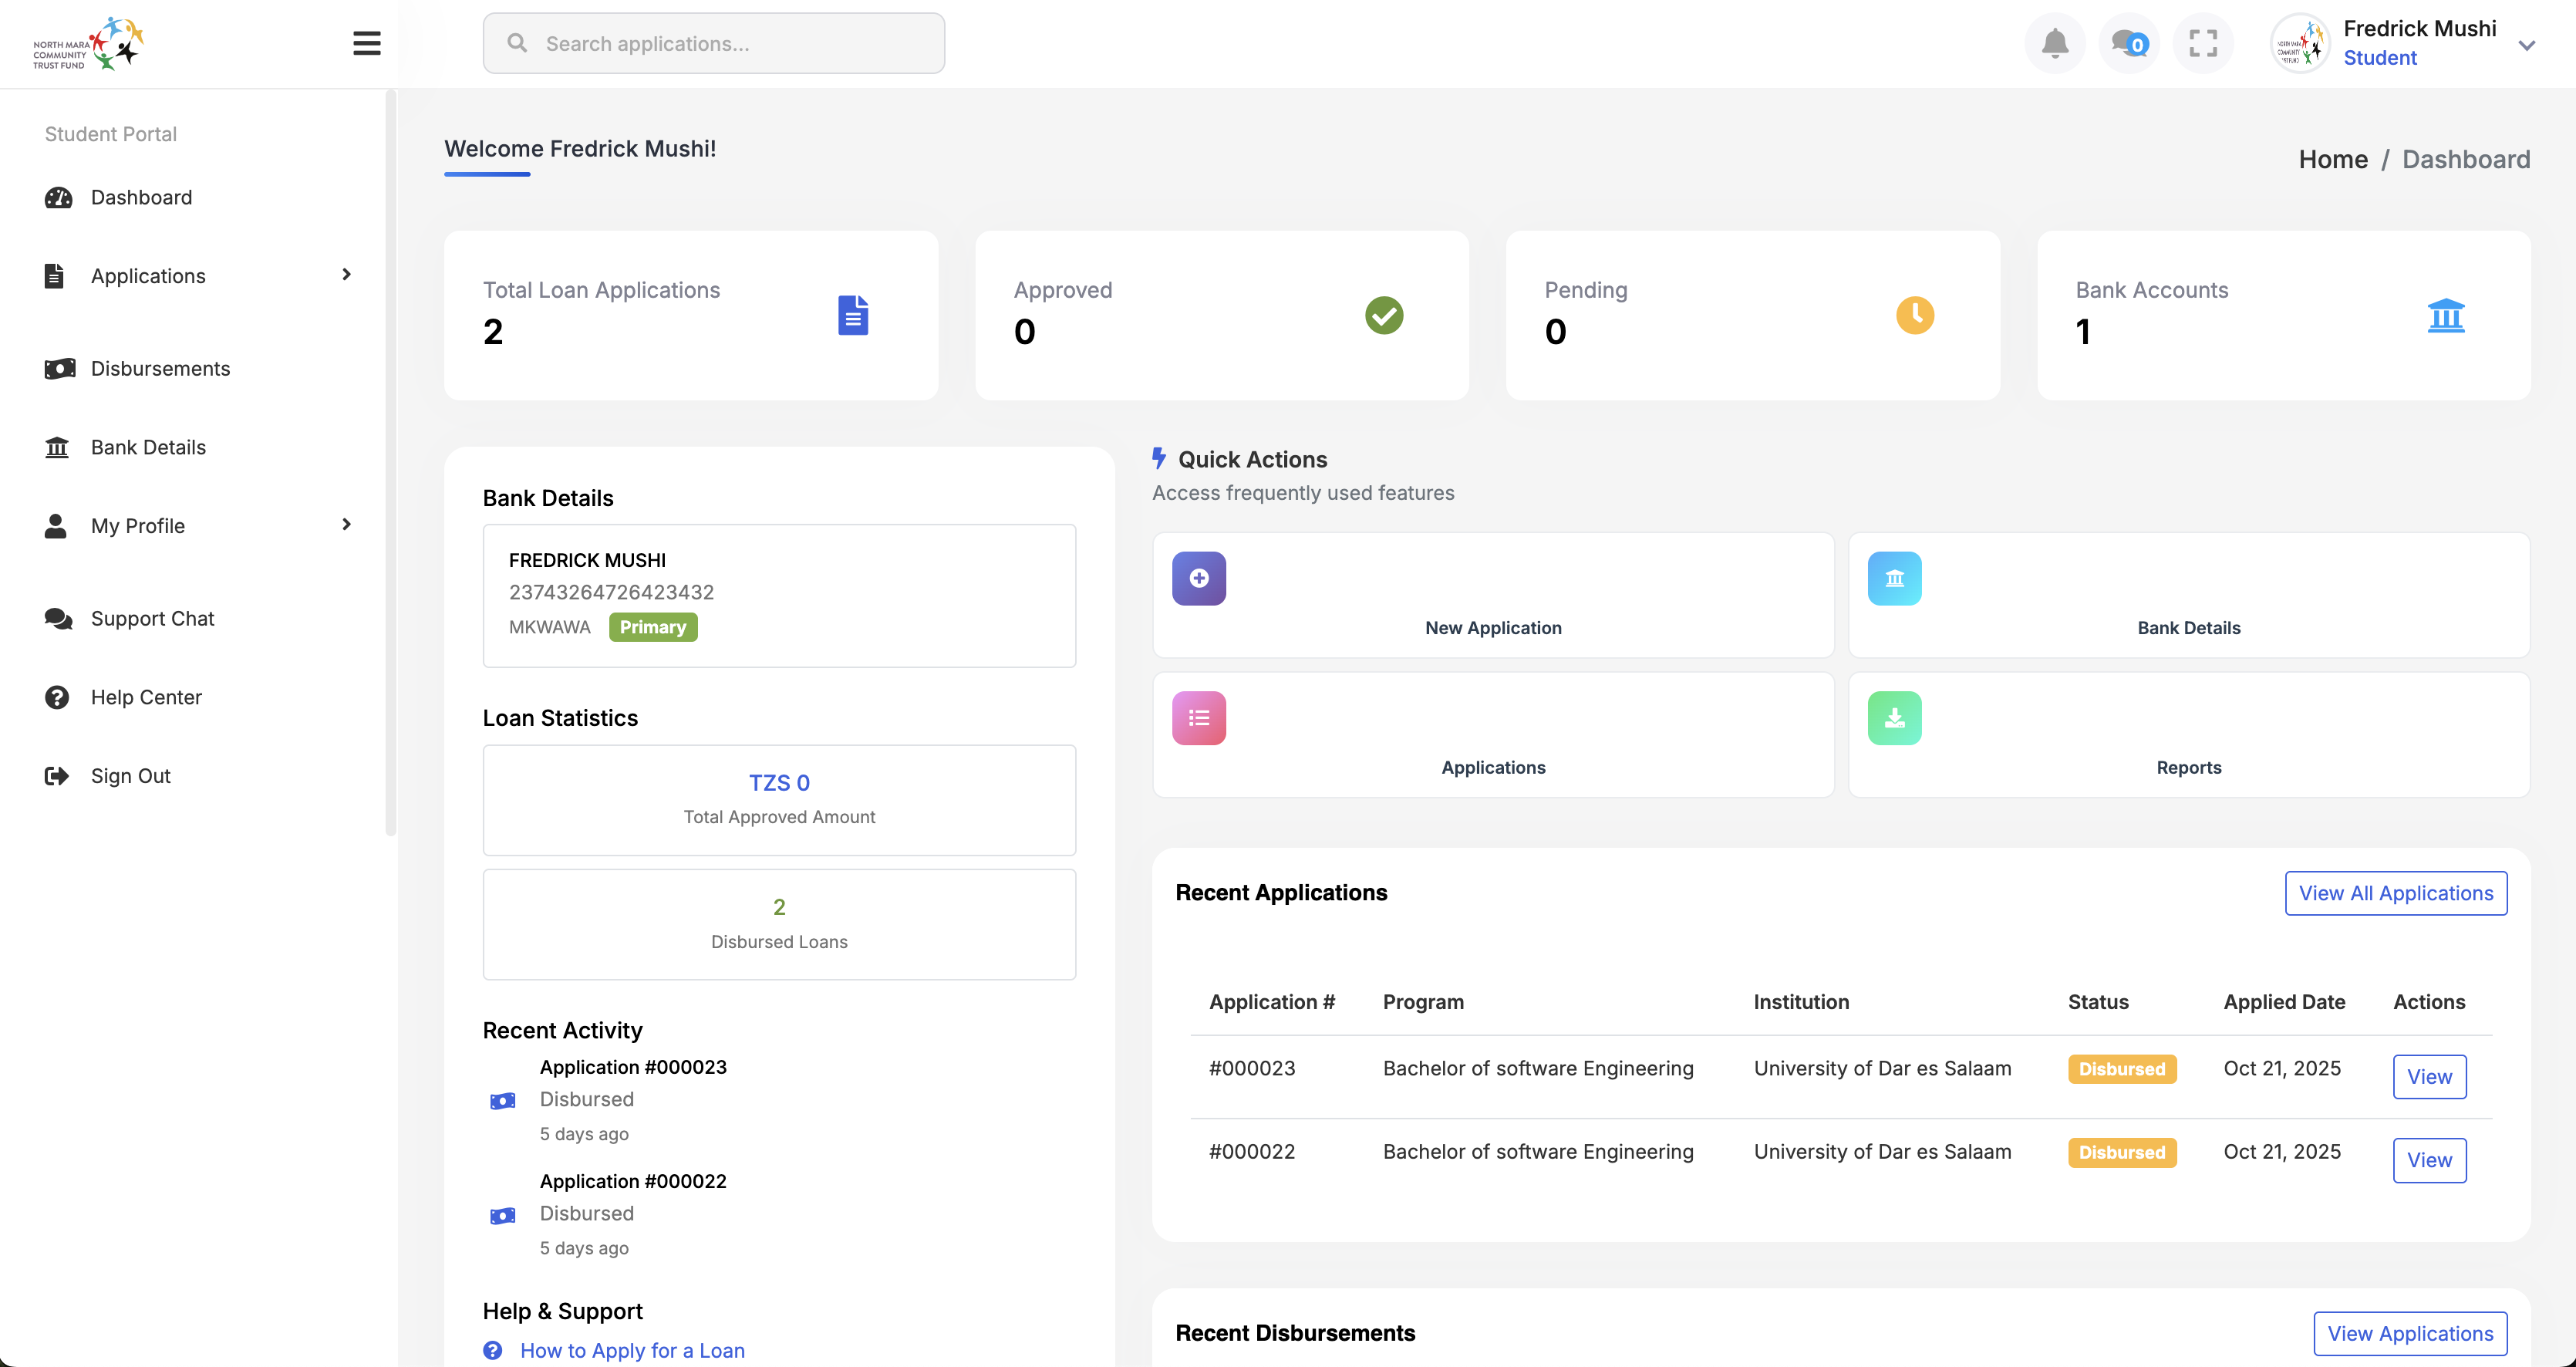Click the purple New Application plus icon

point(1198,578)
